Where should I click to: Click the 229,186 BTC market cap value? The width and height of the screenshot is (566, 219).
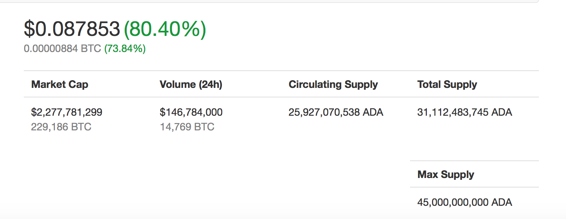(61, 127)
